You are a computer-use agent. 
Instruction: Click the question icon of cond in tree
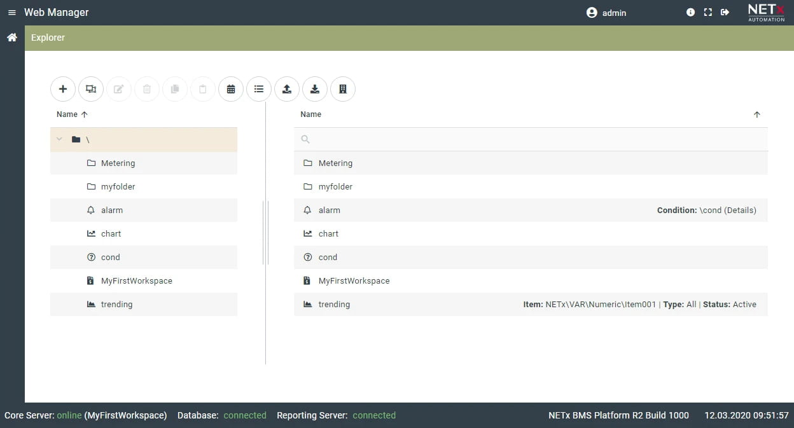pos(91,257)
